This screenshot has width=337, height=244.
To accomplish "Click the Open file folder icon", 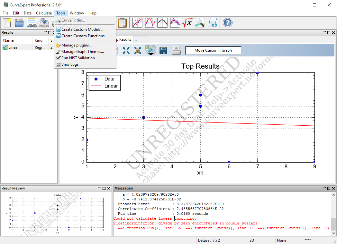I will [19, 23].
